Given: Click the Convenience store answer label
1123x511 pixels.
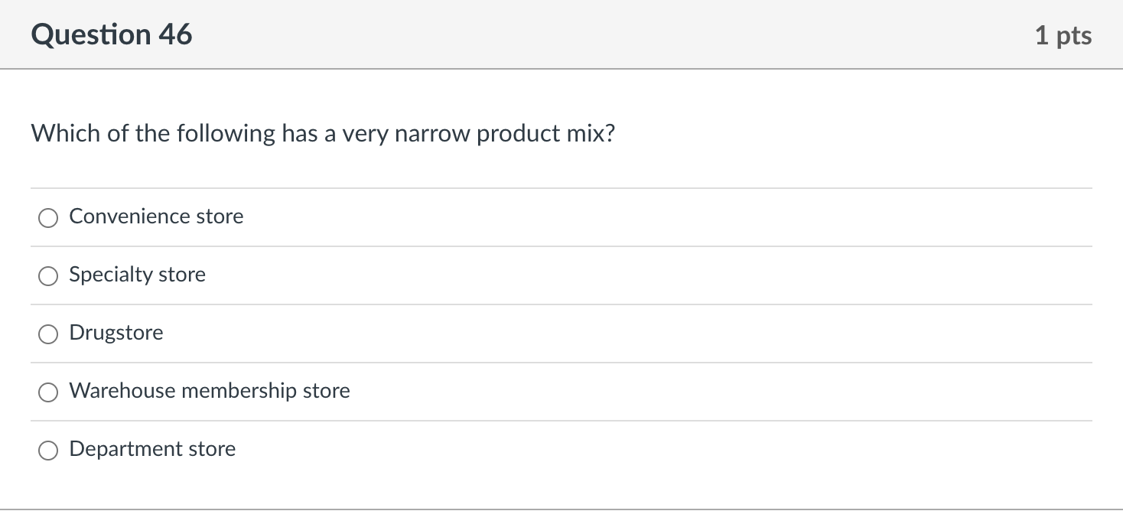Looking at the screenshot, I should (155, 216).
